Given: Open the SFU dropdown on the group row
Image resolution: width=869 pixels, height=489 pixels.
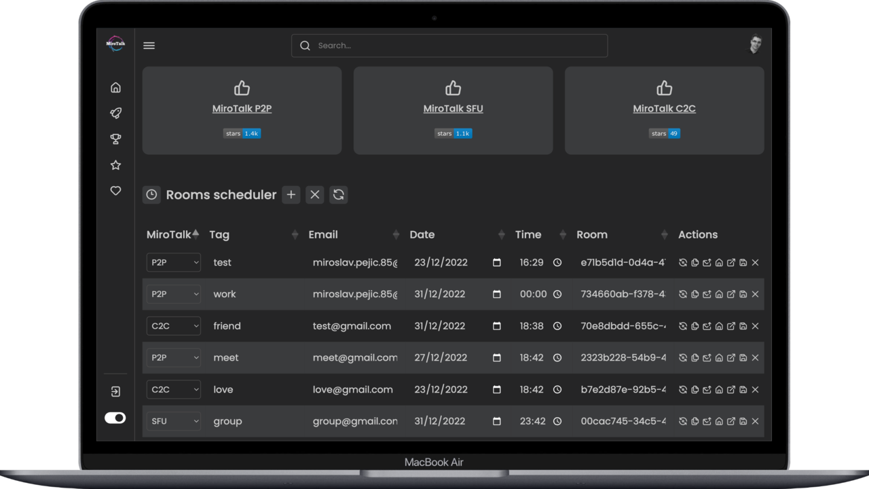Looking at the screenshot, I should pos(173,421).
